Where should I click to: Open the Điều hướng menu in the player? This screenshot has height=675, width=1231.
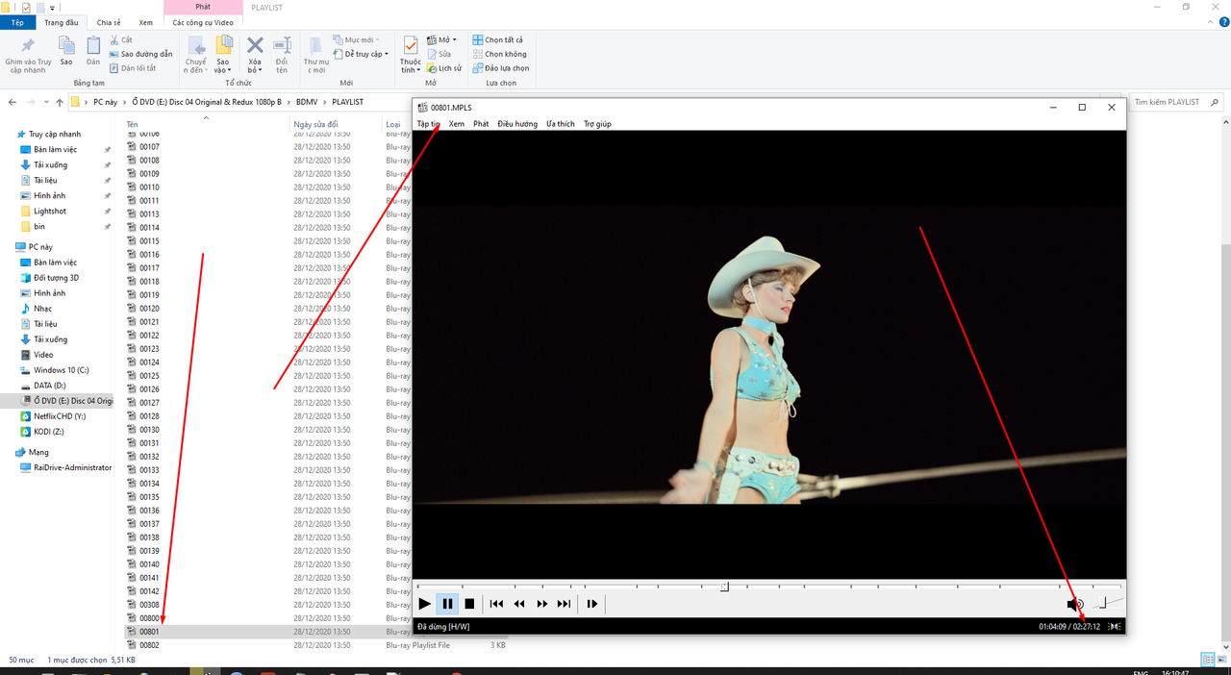(x=517, y=124)
